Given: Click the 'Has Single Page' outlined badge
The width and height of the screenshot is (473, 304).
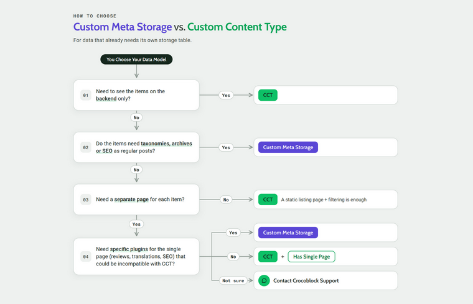Looking at the screenshot, I should tap(311, 257).
